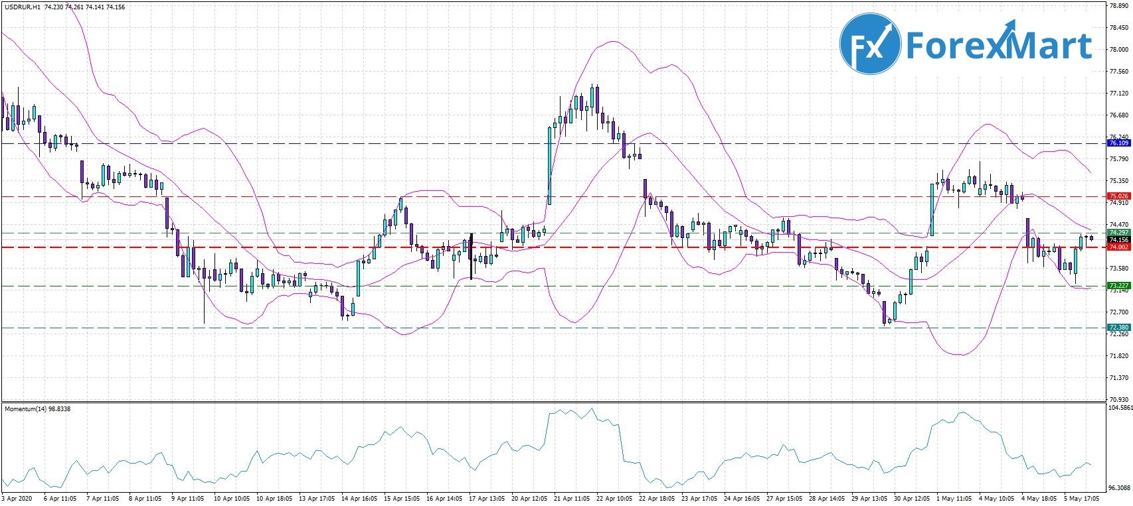The image size is (1133, 506).
Task: Select the red 74.002 price level tag
Action: click(x=1118, y=247)
